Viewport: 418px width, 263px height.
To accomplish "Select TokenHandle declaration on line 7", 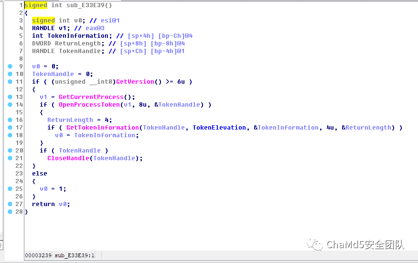I will 80,51.
